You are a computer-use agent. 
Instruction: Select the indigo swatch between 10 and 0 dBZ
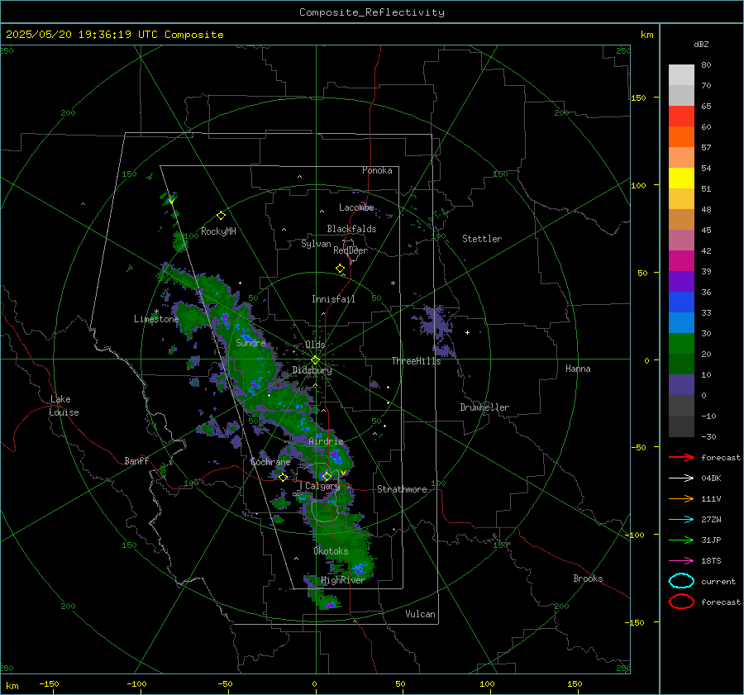click(681, 385)
